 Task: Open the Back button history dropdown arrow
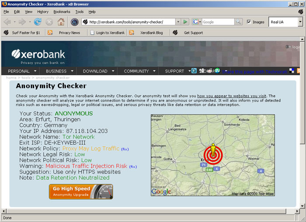tap(14, 22)
